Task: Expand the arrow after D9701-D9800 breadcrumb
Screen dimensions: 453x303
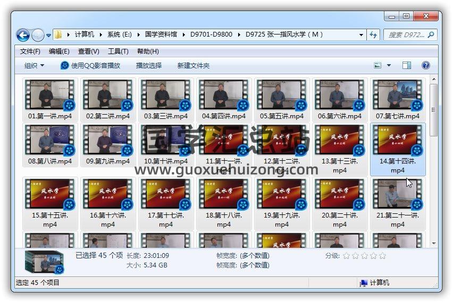Action: pos(239,34)
